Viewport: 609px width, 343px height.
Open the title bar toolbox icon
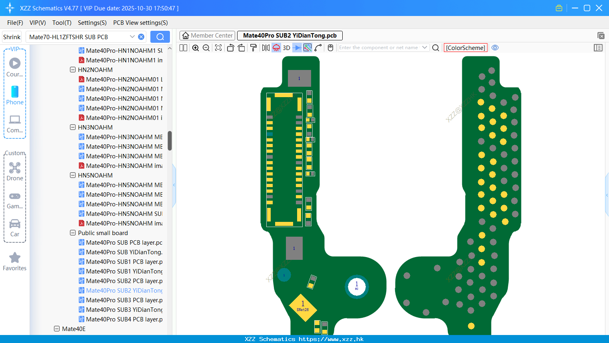point(559,8)
